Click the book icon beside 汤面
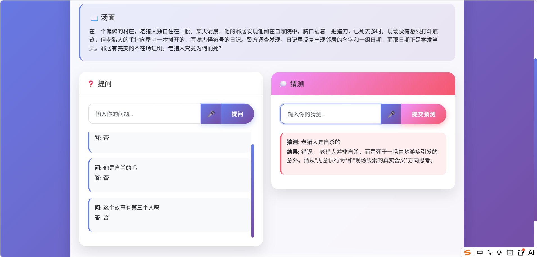Viewport: 537px width, 257px height. tap(94, 18)
